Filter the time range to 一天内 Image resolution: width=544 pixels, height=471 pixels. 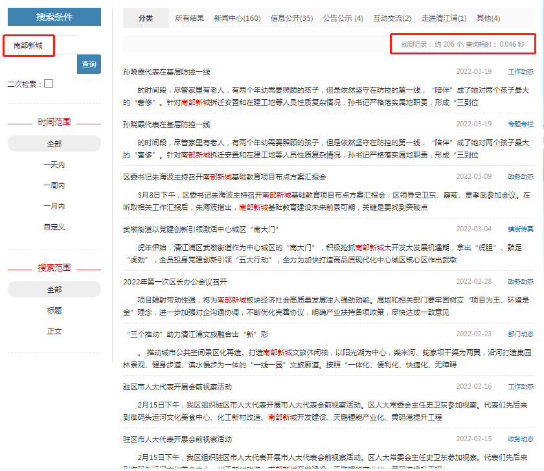click(x=54, y=165)
